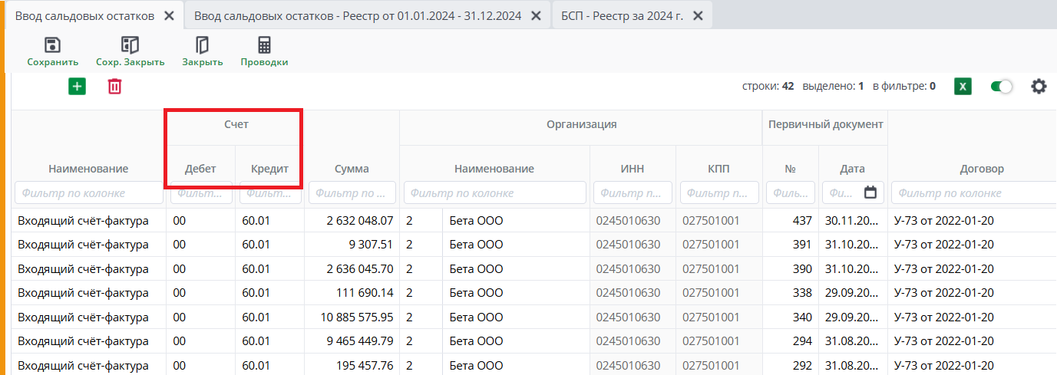This screenshot has width=1057, height=375.
Task: Click the Кредит column header
Action: click(x=269, y=169)
